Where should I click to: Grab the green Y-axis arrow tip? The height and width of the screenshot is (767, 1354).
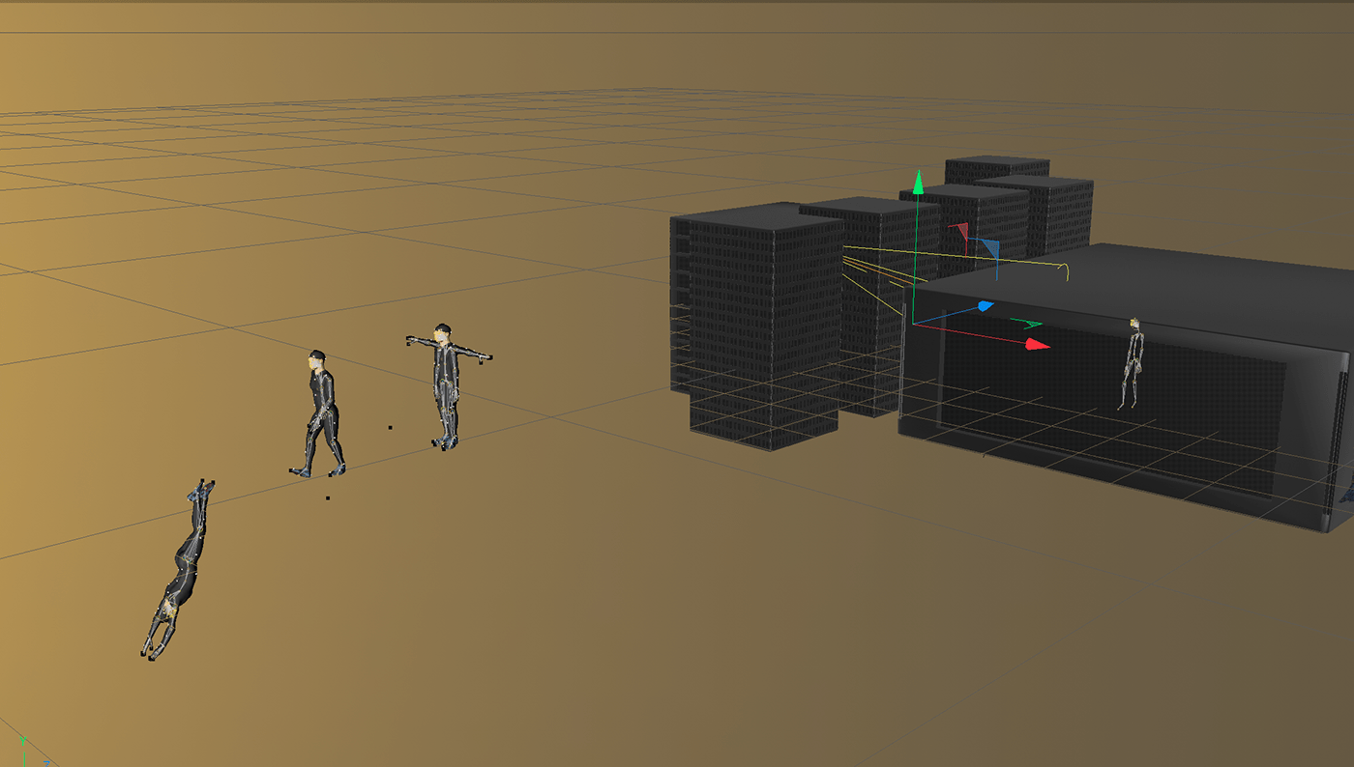pyautogui.click(x=919, y=182)
